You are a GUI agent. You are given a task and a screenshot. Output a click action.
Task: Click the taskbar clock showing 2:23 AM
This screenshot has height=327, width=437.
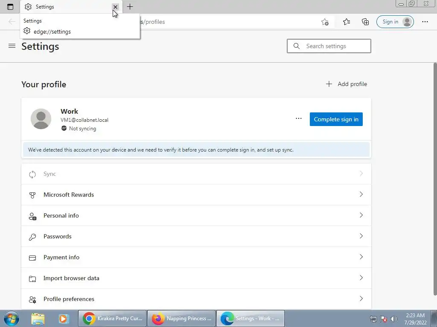coord(415,319)
